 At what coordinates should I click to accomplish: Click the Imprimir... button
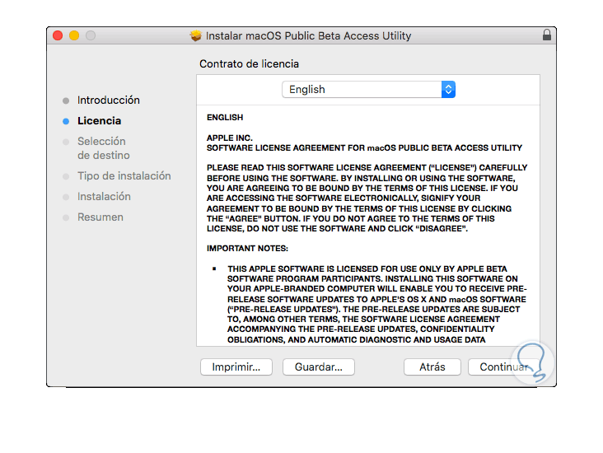236,367
